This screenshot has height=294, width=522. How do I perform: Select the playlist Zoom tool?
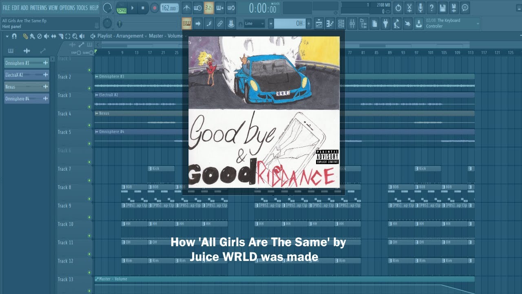point(75,36)
